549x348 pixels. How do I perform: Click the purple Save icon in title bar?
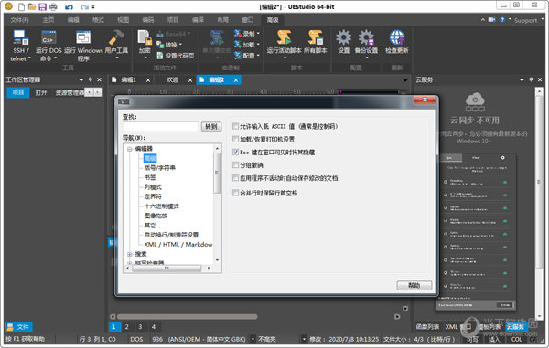[x=42, y=6]
